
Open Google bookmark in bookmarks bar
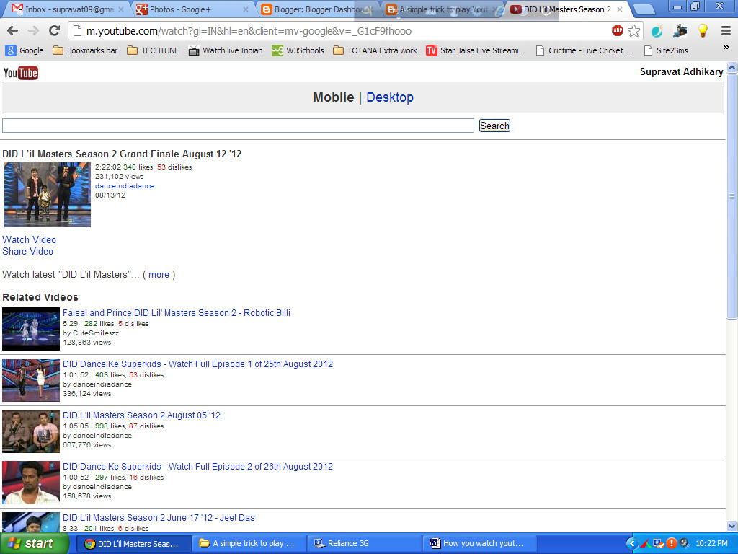(x=25, y=50)
